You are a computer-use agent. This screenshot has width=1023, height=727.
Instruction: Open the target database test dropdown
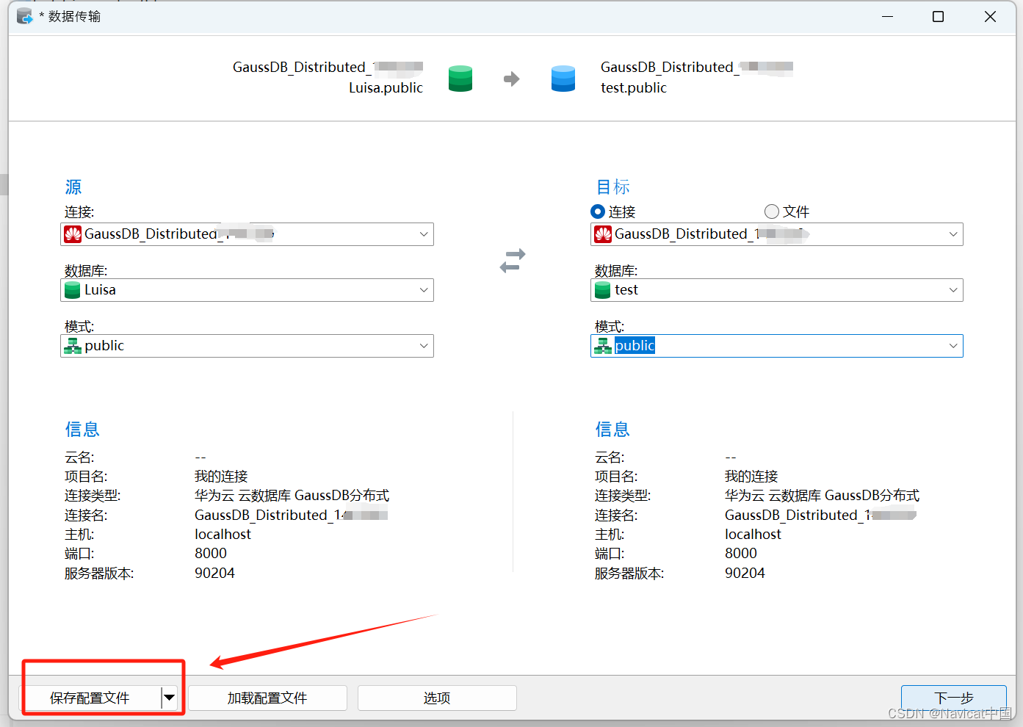pos(953,290)
